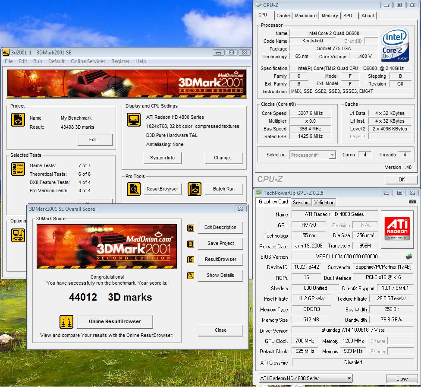This screenshot has height=387, width=421.
Task: Click the Driver Version field in GPU-Z
Action: point(353,330)
